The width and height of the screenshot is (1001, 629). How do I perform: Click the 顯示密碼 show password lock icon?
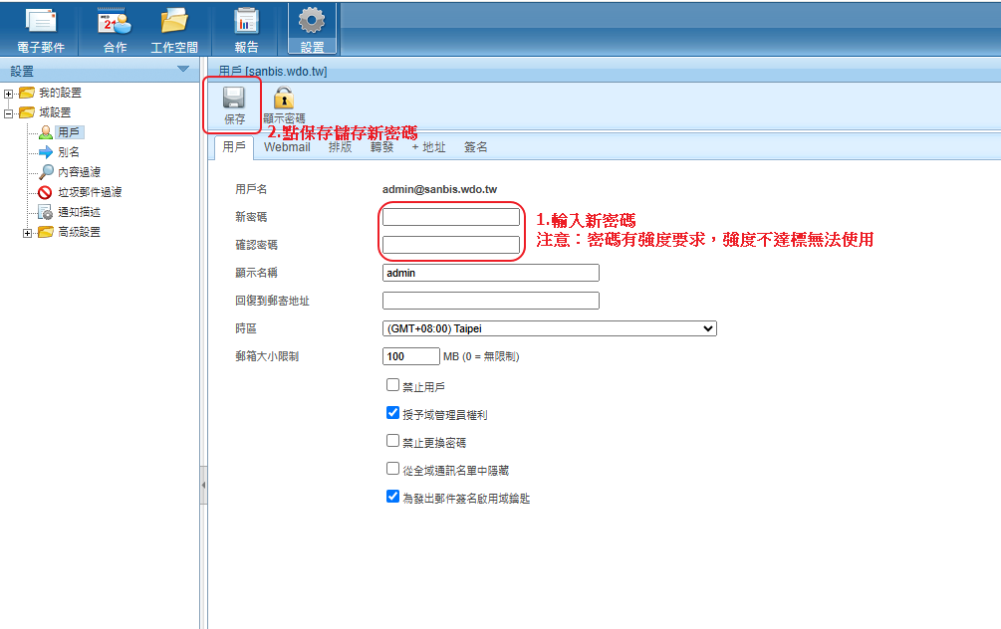click(284, 99)
